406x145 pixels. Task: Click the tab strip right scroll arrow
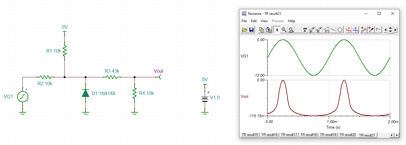[396, 135]
